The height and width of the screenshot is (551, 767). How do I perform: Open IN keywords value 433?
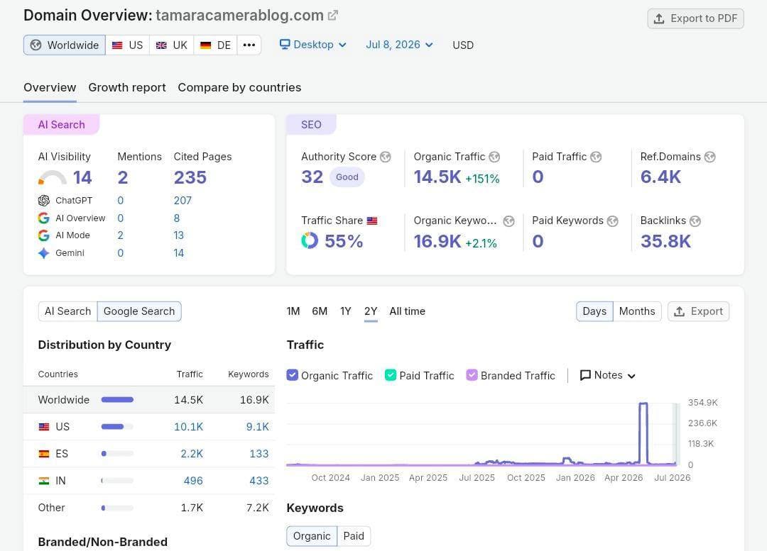click(259, 481)
